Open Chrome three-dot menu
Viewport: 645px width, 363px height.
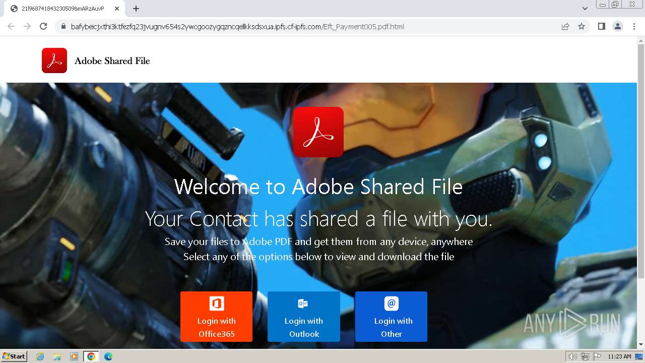(x=634, y=26)
